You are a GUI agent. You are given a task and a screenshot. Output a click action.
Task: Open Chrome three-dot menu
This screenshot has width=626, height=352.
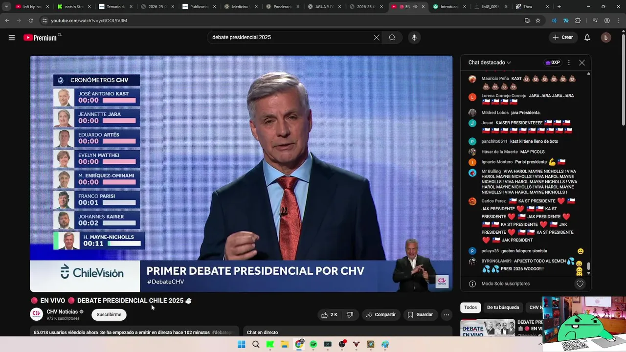tap(618, 21)
